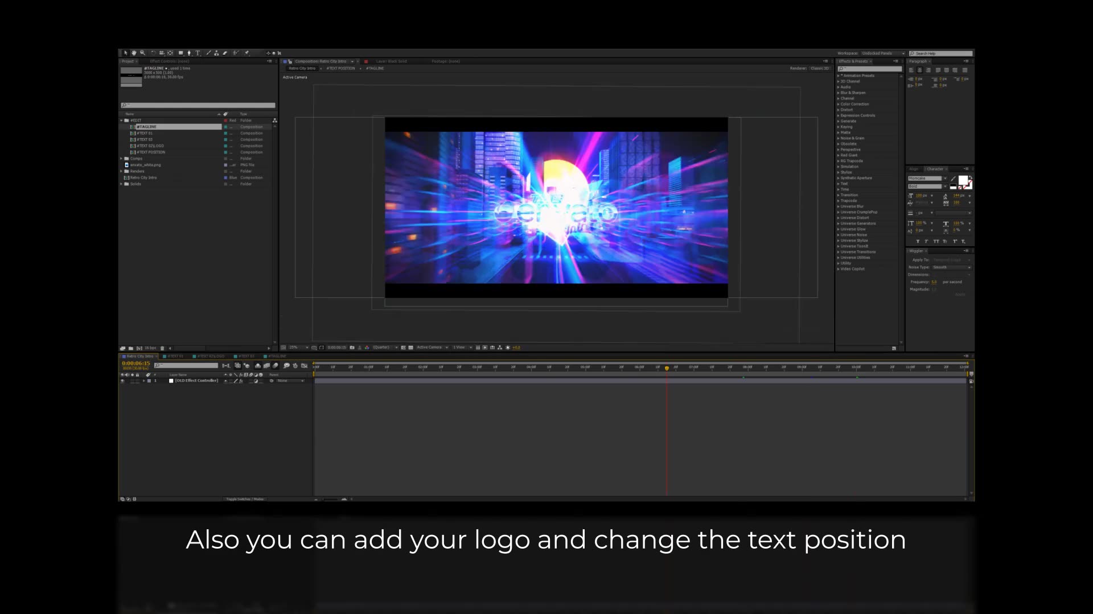Select the Eraser tool
The image size is (1093, 614).
225,53
